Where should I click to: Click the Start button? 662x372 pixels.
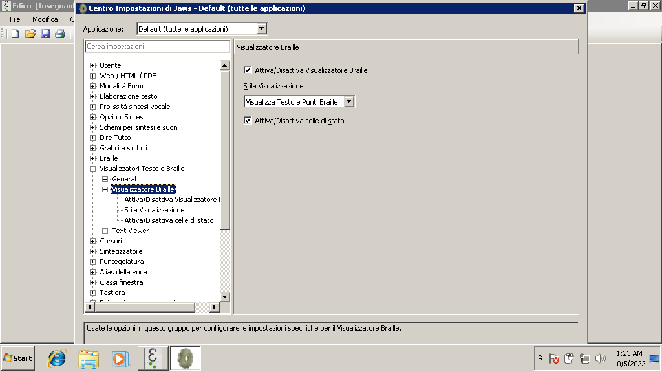[17, 358]
